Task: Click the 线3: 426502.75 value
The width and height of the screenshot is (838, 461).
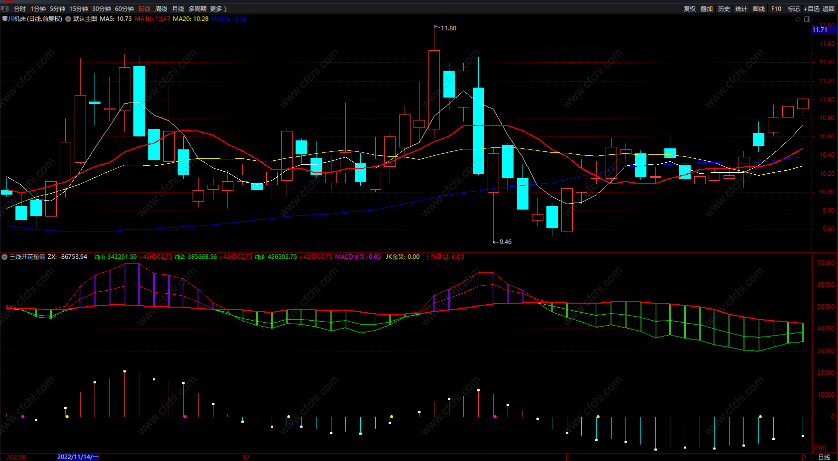Action: pyautogui.click(x=276, y=257)
